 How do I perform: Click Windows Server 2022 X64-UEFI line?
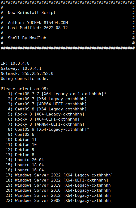[x=57, y=180]
